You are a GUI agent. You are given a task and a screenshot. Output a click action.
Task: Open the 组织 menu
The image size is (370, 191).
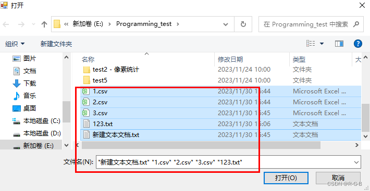click(x=15, y=44)
